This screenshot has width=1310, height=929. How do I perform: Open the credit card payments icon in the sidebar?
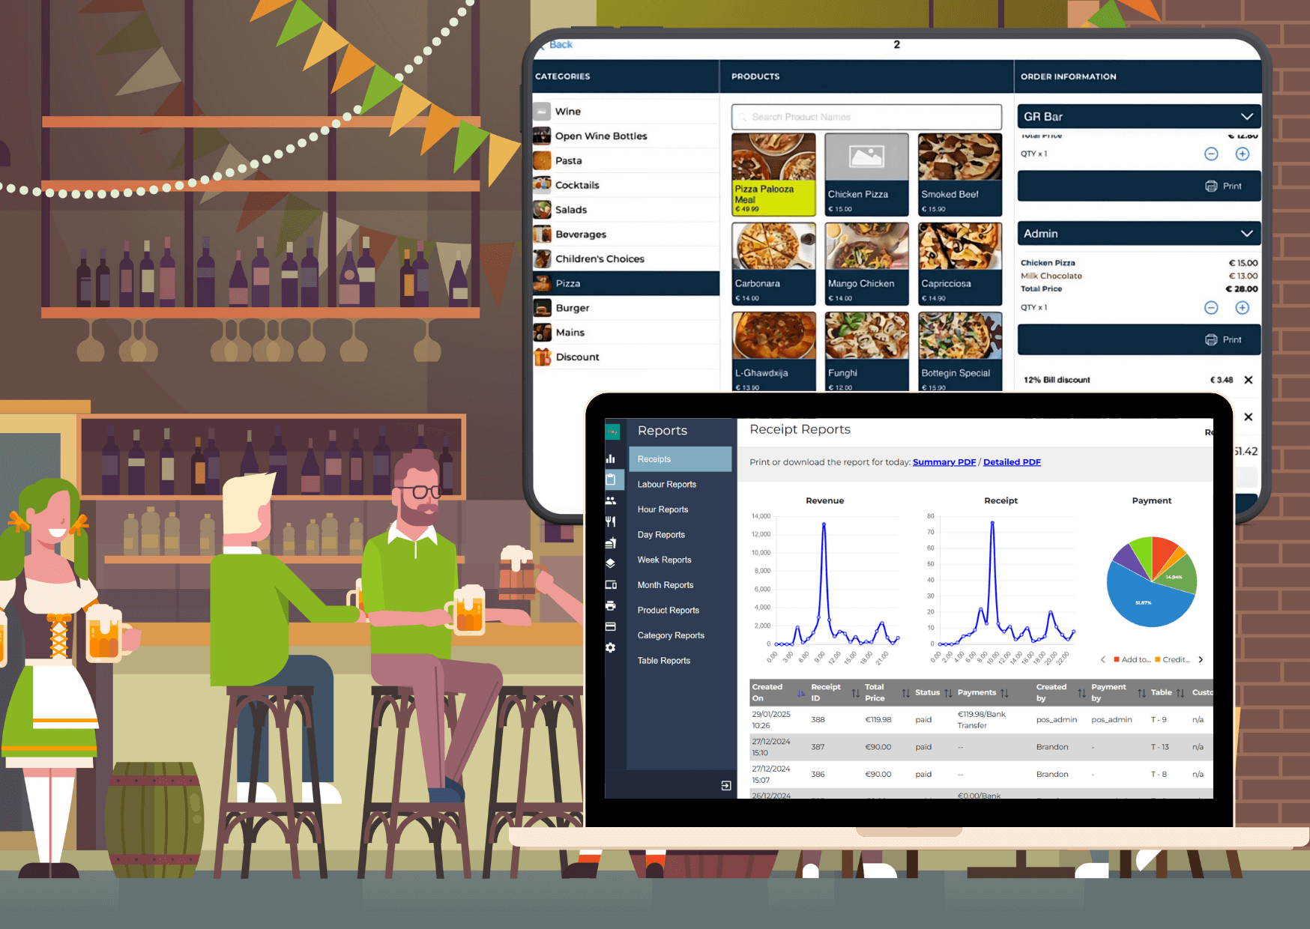click(x=611, y=626)
